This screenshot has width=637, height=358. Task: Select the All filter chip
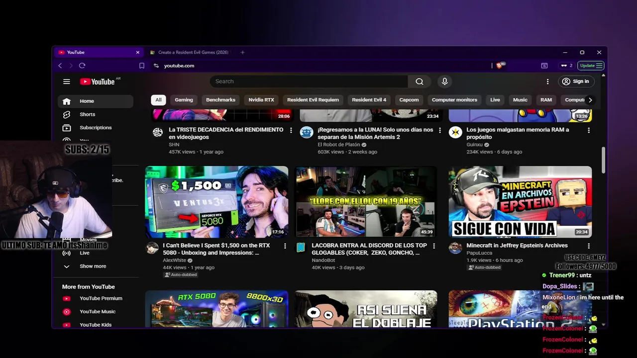158,100
